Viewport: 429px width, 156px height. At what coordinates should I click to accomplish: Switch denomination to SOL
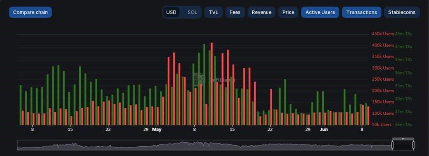click(x=192, y=12)
